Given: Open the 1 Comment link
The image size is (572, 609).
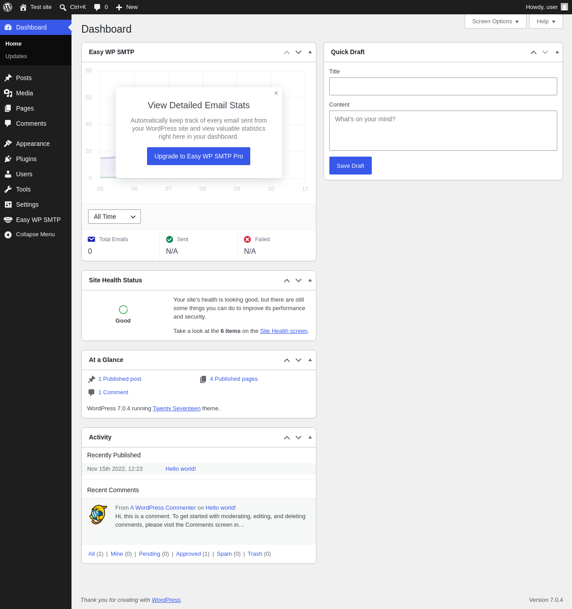Looking at the screenshot, I should (113, 392).
